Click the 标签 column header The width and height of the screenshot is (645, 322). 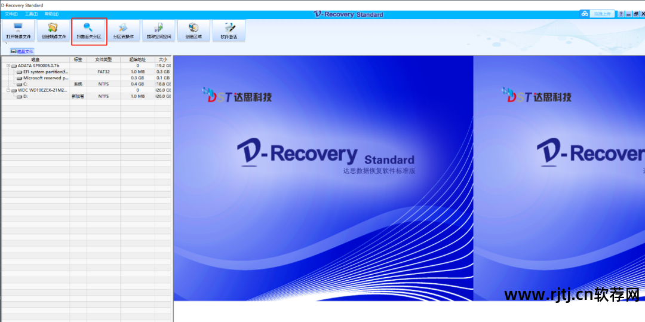(x=78, y=59)
